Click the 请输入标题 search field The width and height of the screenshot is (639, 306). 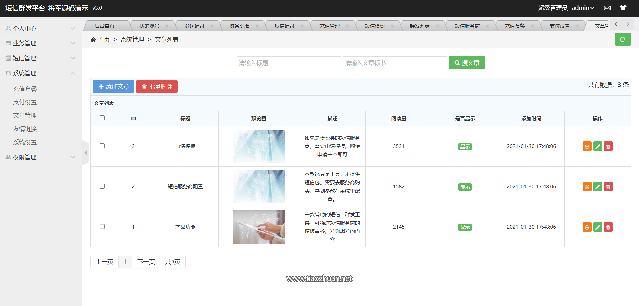(x=289, y=63)
